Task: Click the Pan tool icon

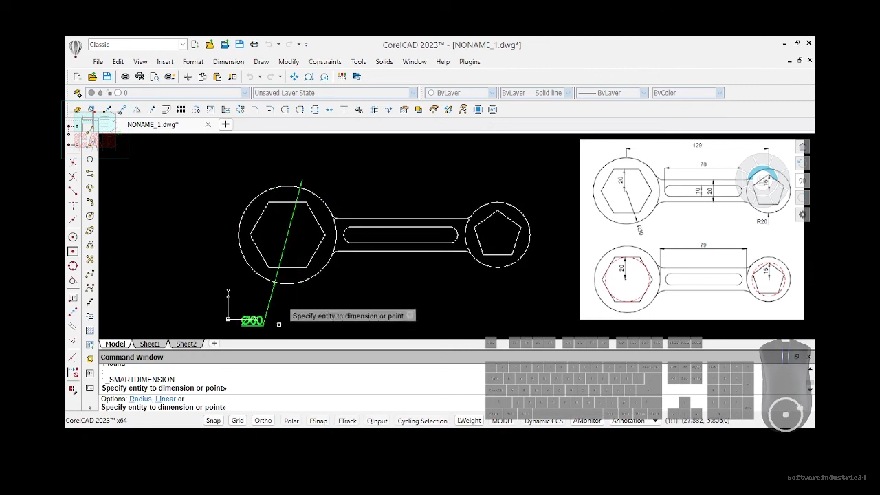Action: coord(294,76)
